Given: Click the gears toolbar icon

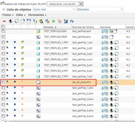Looking at the screenshot, I should (59, 21).
